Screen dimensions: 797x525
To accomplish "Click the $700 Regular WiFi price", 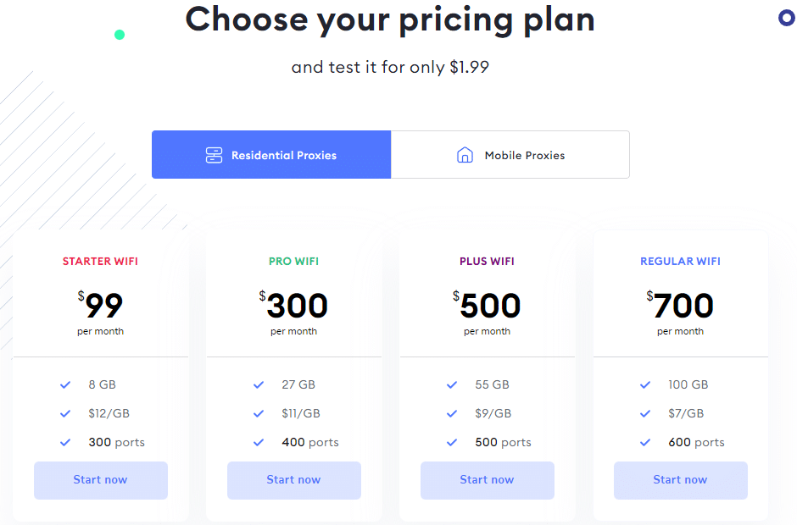I will [681, 306].
